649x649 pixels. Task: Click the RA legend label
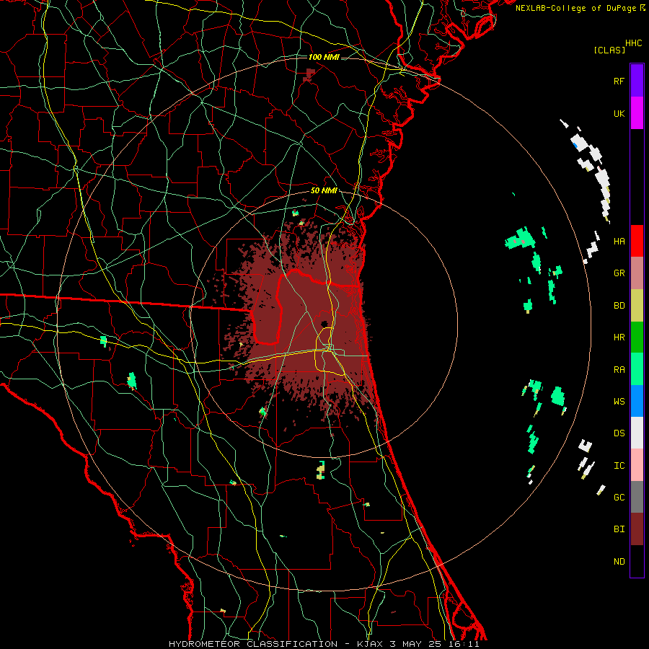pyautogui.click(x=619, y=370)
